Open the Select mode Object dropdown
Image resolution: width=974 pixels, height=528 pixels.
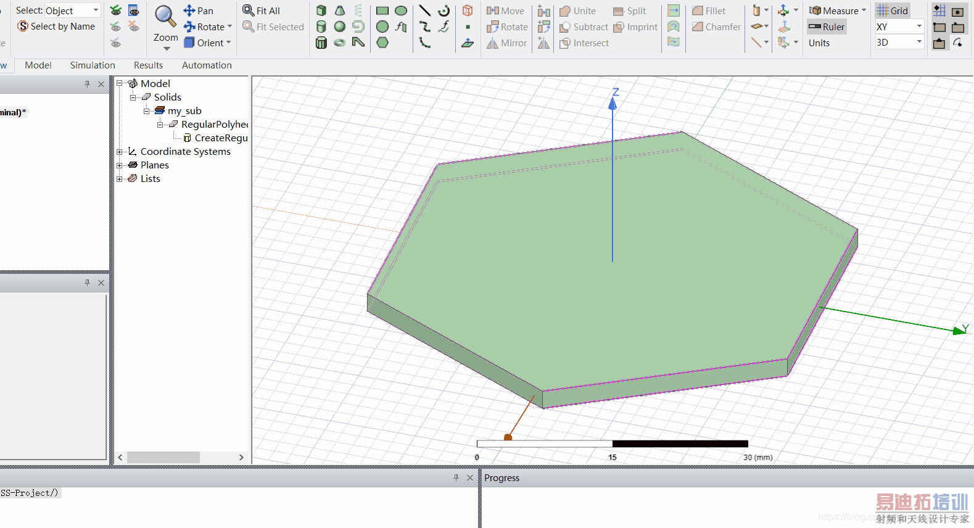click(x=72, y=10)
